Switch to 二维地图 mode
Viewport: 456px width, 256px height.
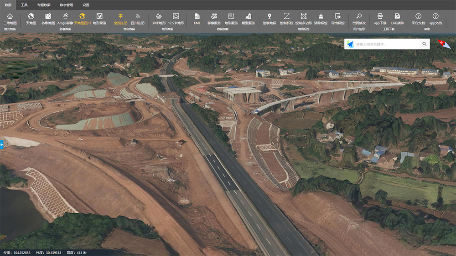tap(10, 19)
